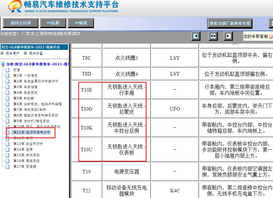Open 第14章 座椅
This screenshot has height=198, width=273.
click(23, 149)
